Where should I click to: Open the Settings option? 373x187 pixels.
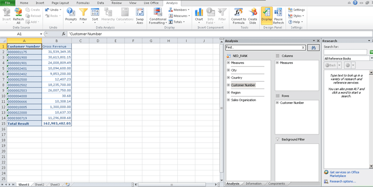296,9
